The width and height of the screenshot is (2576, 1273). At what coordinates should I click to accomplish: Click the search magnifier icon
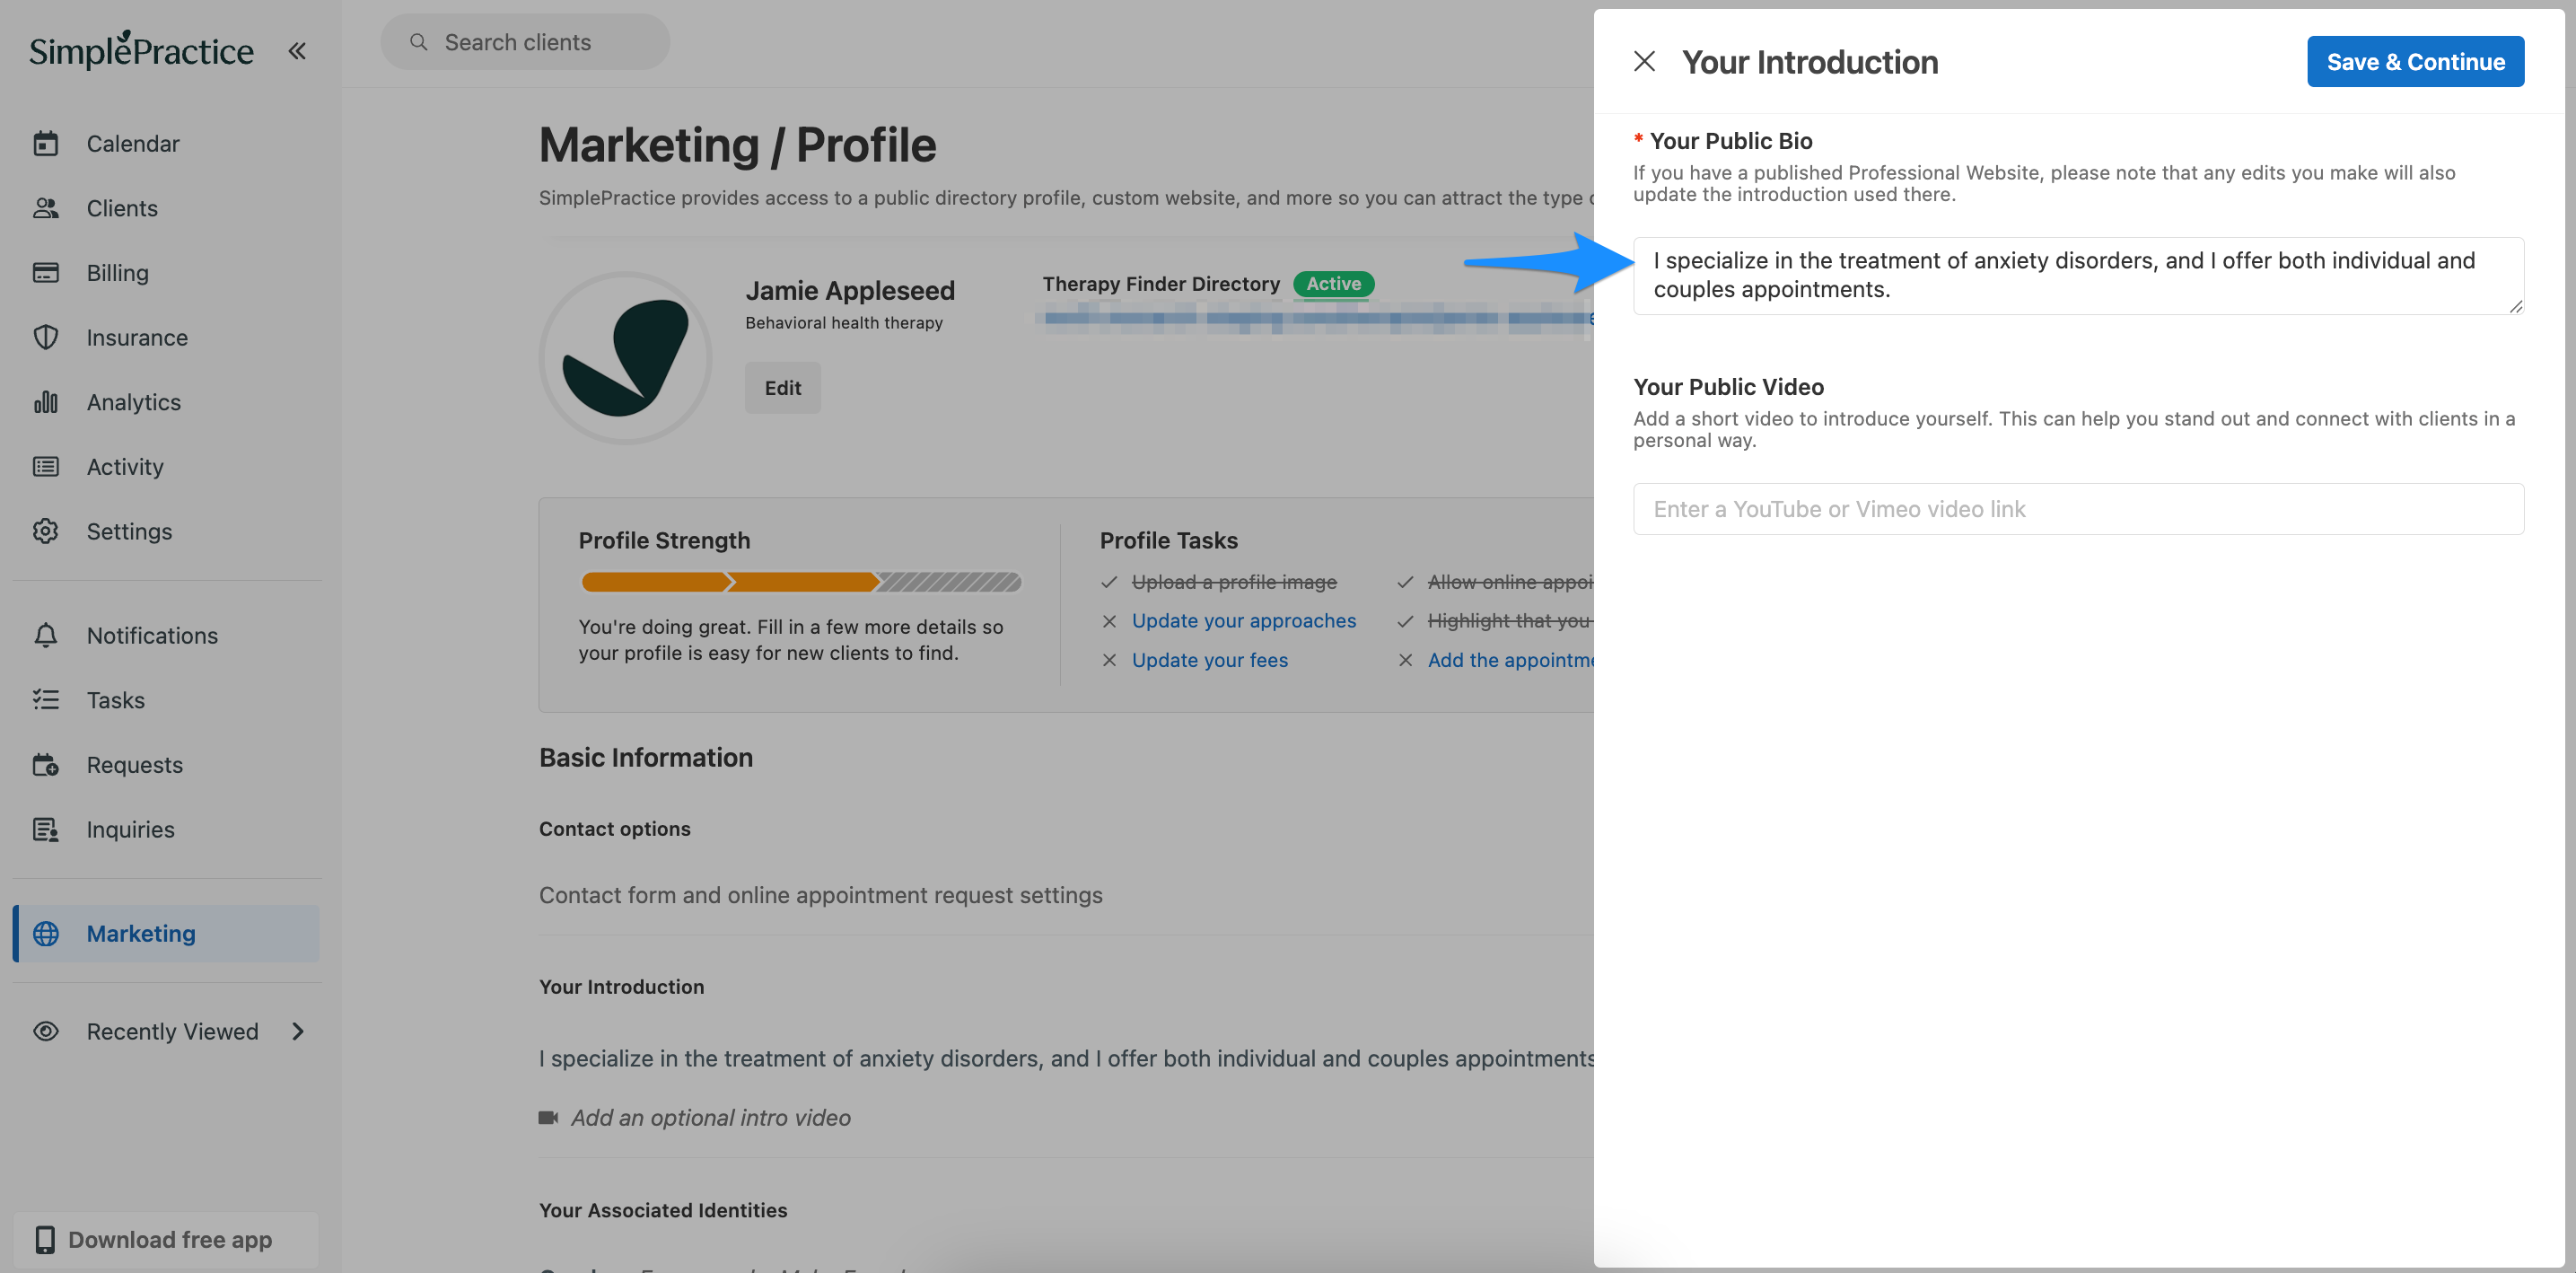pos(419,42)
